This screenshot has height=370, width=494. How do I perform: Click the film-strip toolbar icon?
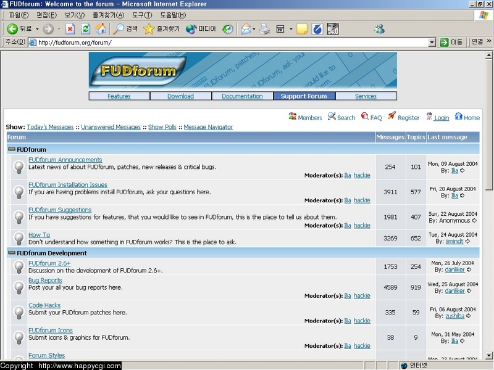pos(333,29)
